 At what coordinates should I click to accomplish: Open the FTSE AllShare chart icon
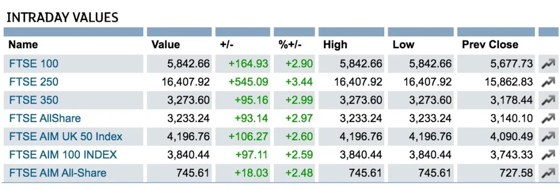coord(548,119)
